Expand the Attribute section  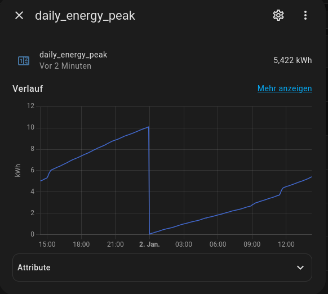162,268
